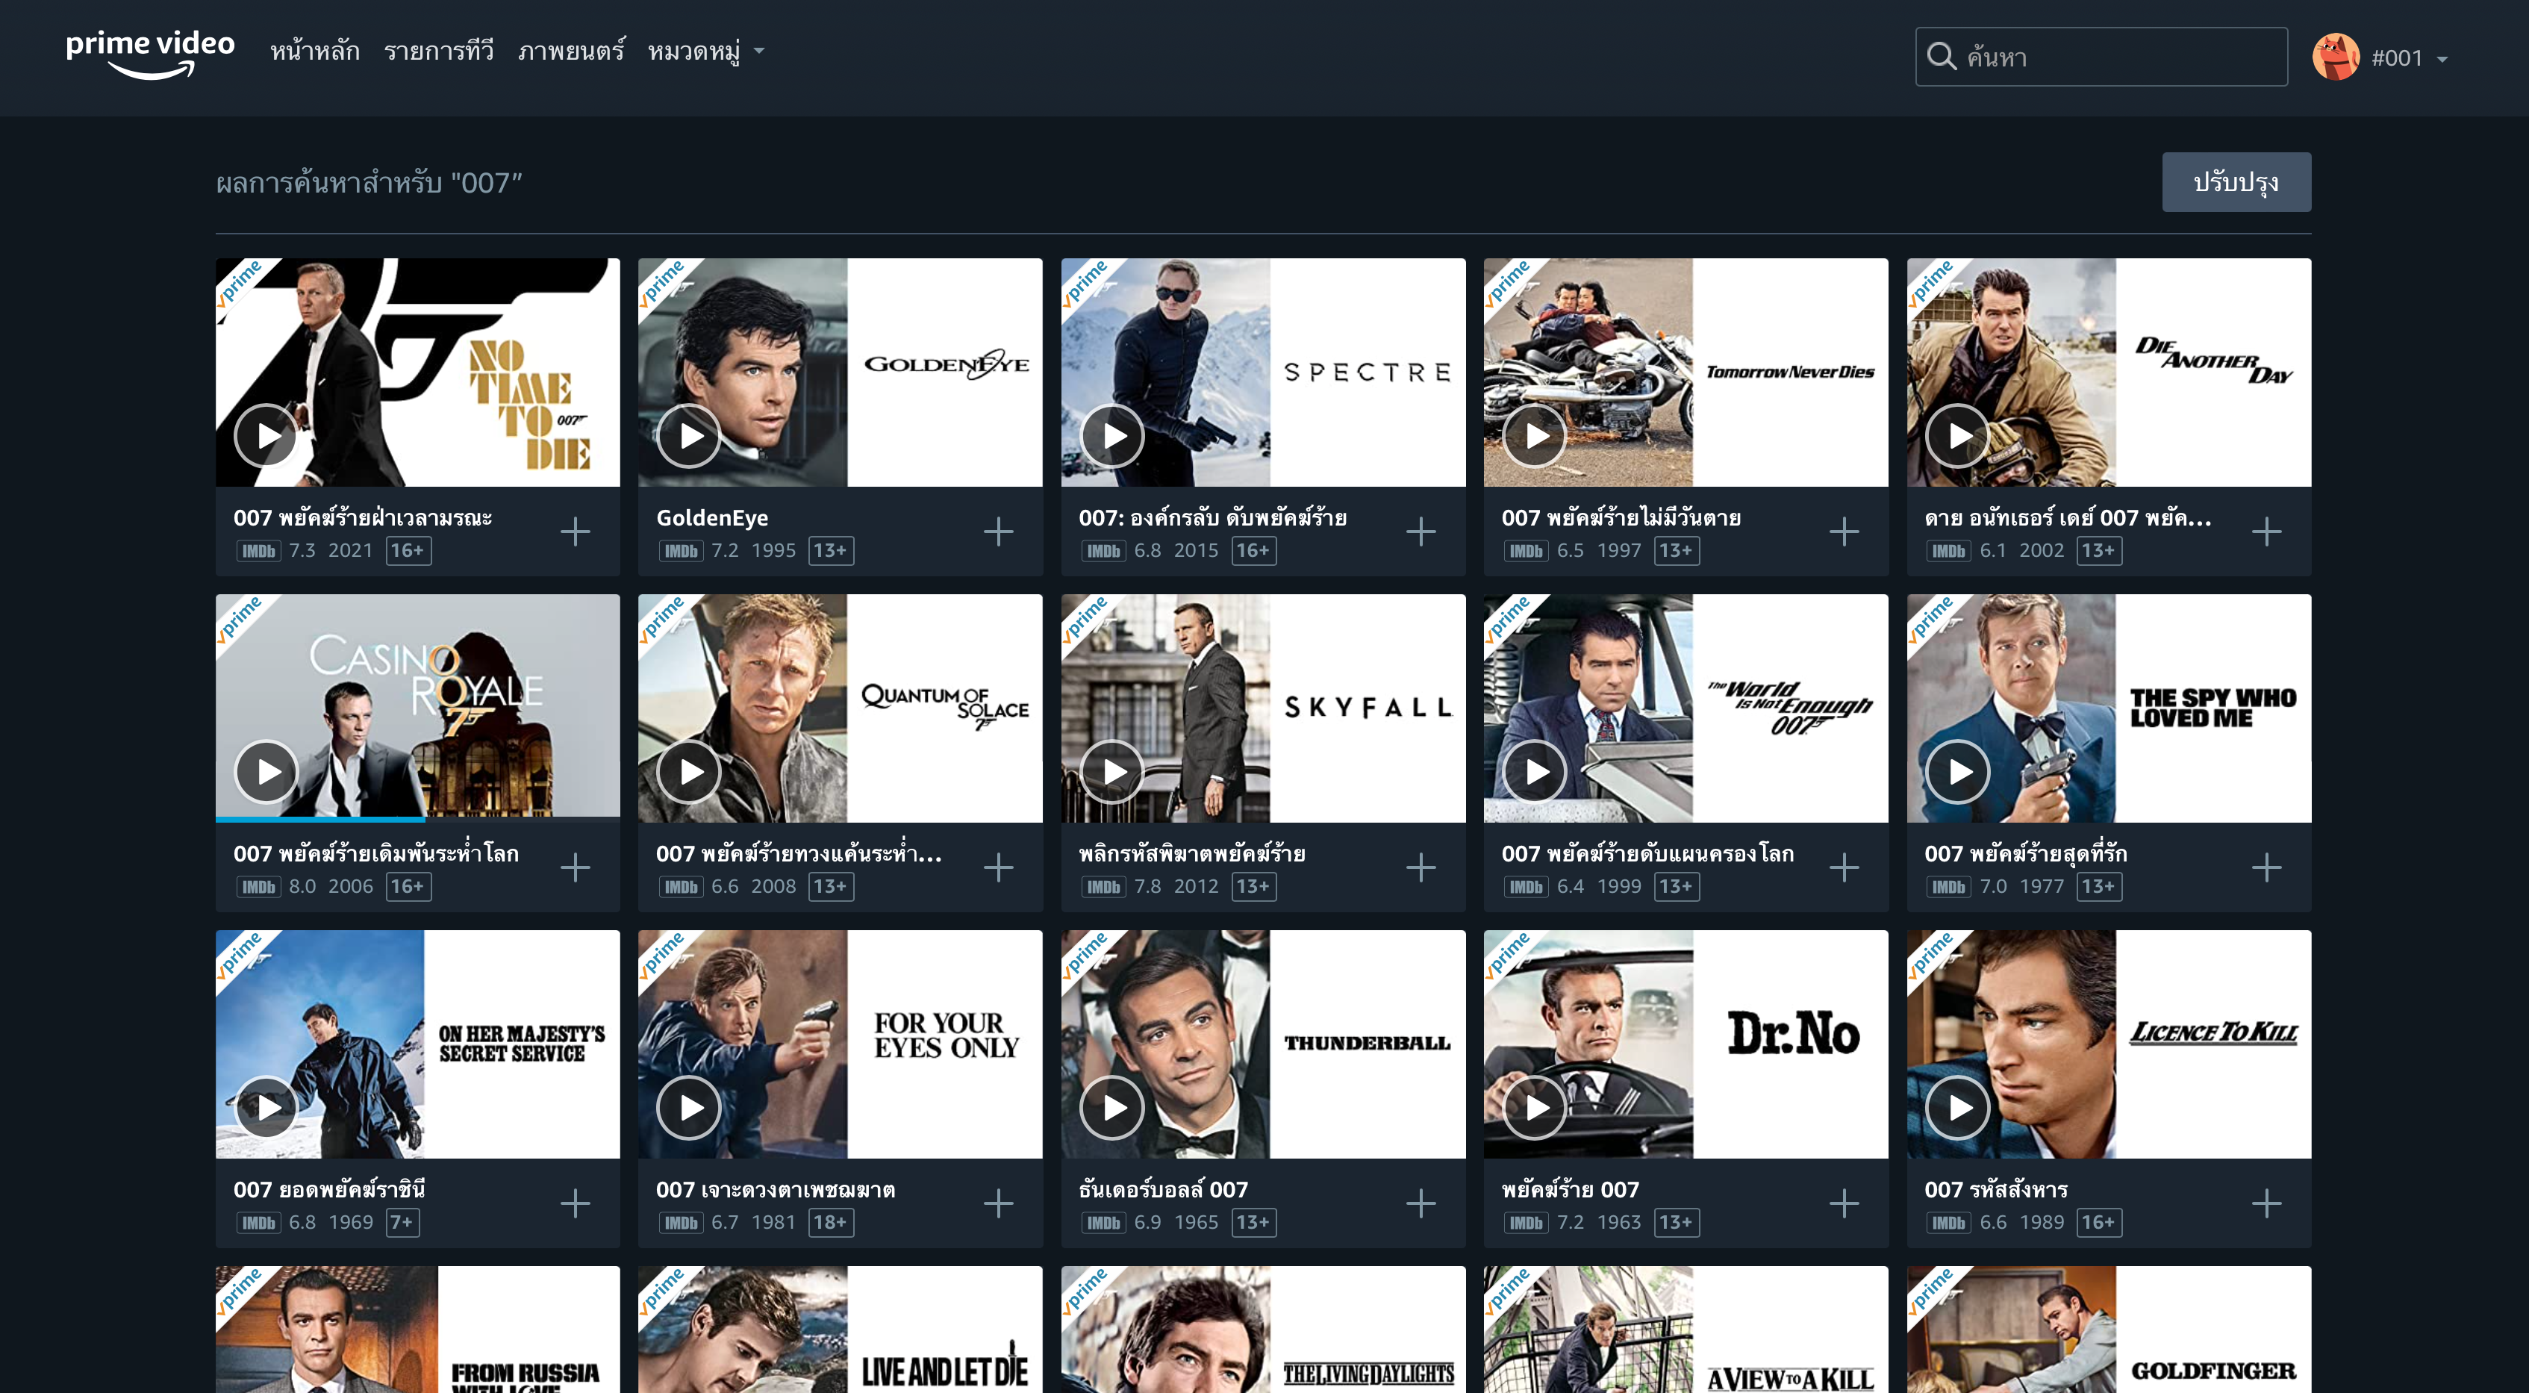
Task: Go to the หน้าหลัก home menu
Action: tap(314, 51)
